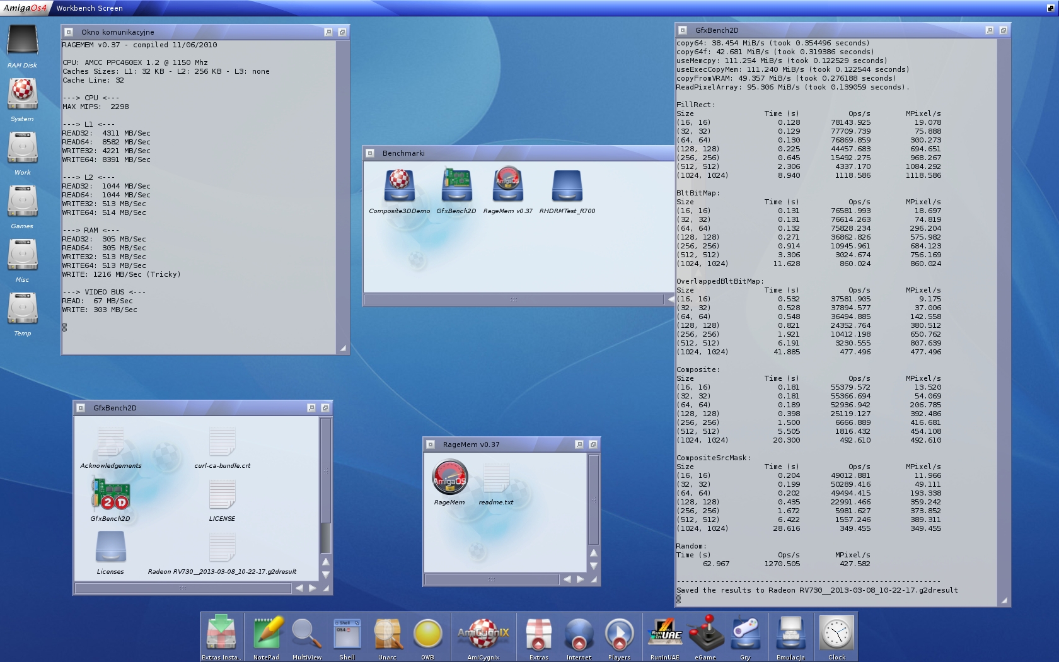Click scroll-left arrow in GfxBench2D drawer window
This screenshot has height=662, width=1059.
299,588
